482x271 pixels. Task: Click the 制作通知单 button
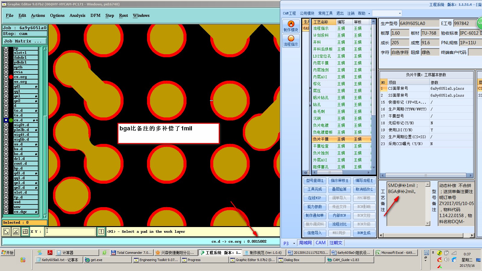point(315,215)
